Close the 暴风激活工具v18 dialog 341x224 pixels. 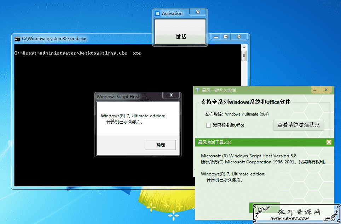[x=329, y=142]
